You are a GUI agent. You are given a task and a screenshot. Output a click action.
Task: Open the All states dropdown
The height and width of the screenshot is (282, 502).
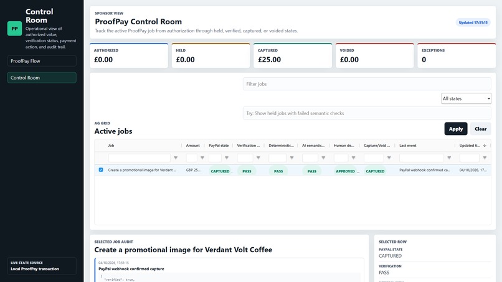click(x=466, y=98)
